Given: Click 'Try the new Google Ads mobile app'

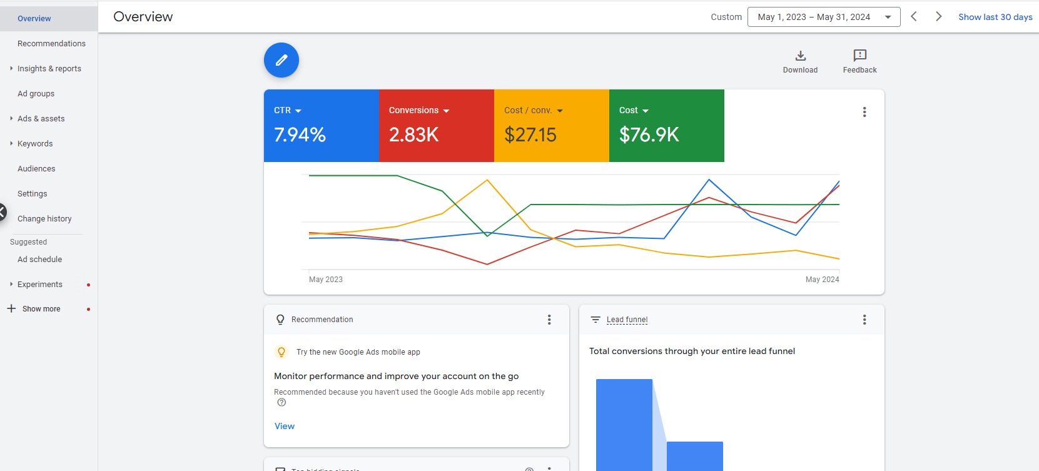Looking at the screenshot, I should pyautogui.click(x=358, y=352).
